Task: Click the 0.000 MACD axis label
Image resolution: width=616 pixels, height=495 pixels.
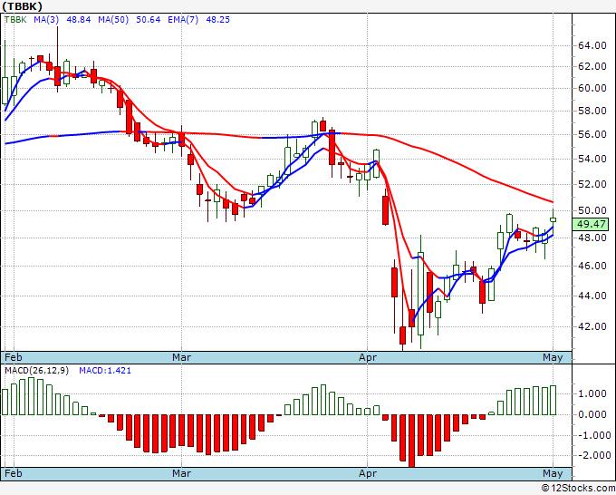Action: pyautogui.click(x=592, y=414)
